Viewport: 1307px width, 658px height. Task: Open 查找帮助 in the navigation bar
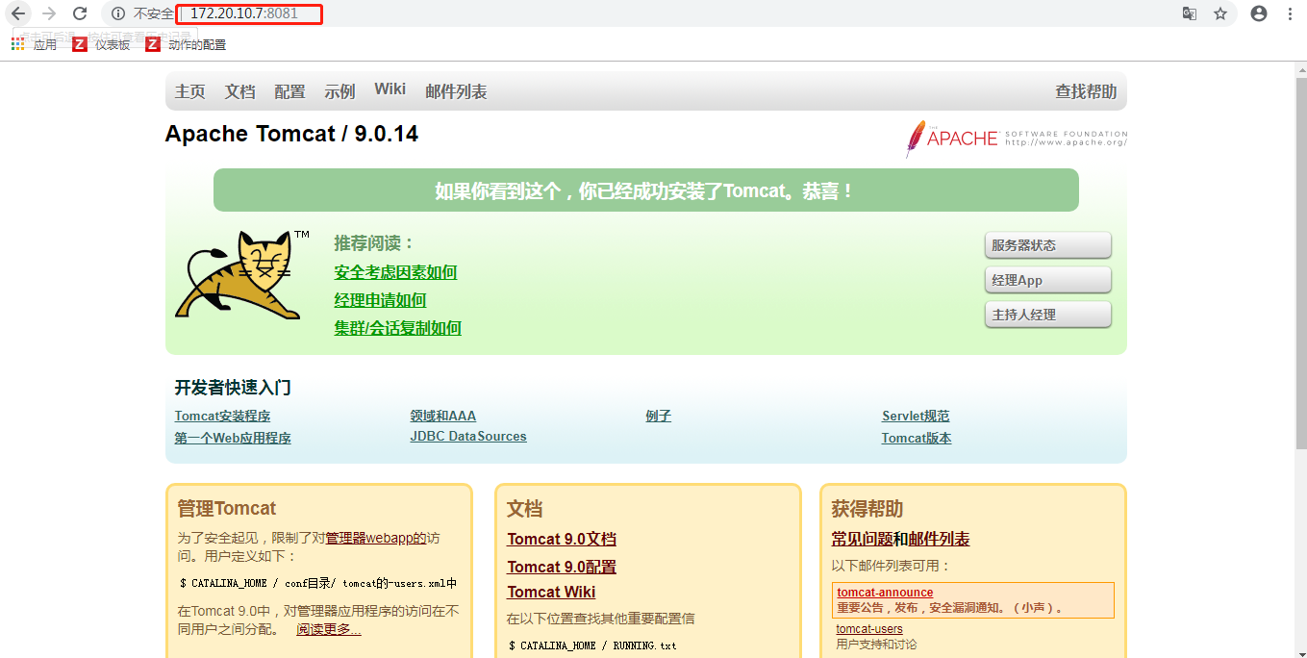(x=1086, y=91)
